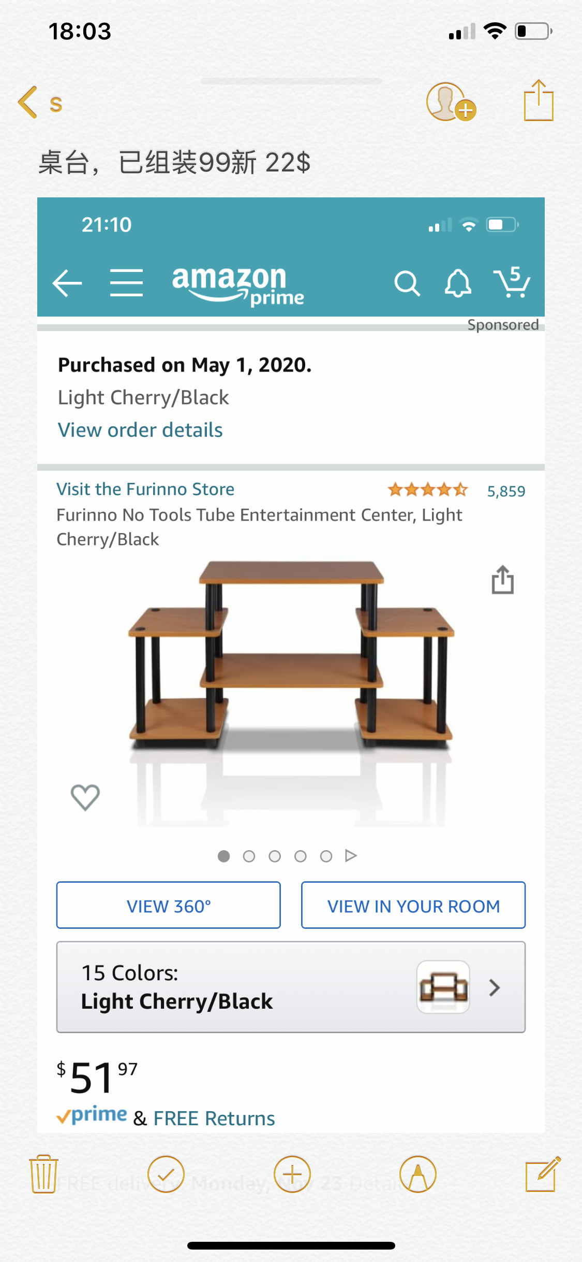Tap the Amazon search magnifier

[407, 283]
